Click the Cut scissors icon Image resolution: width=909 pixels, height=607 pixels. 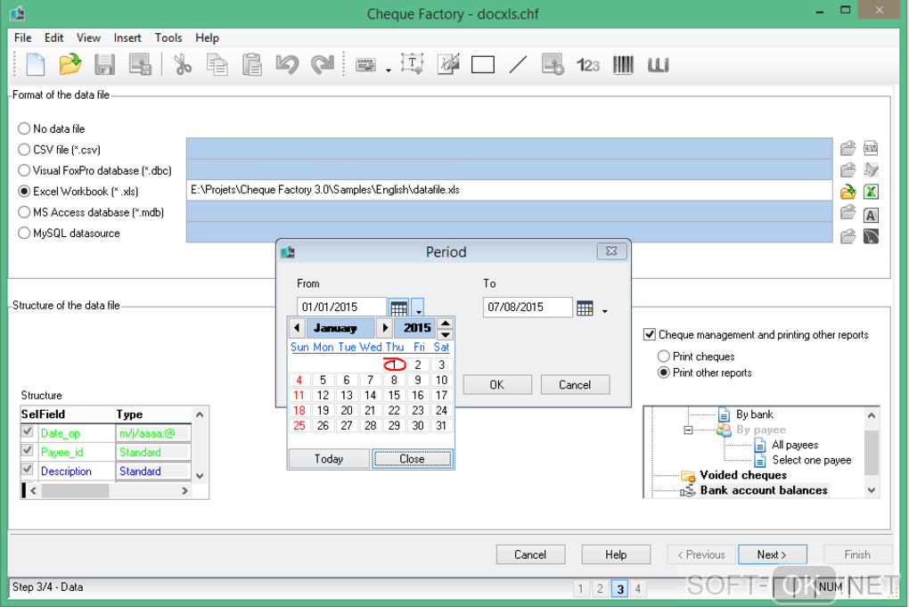(183, 64)
